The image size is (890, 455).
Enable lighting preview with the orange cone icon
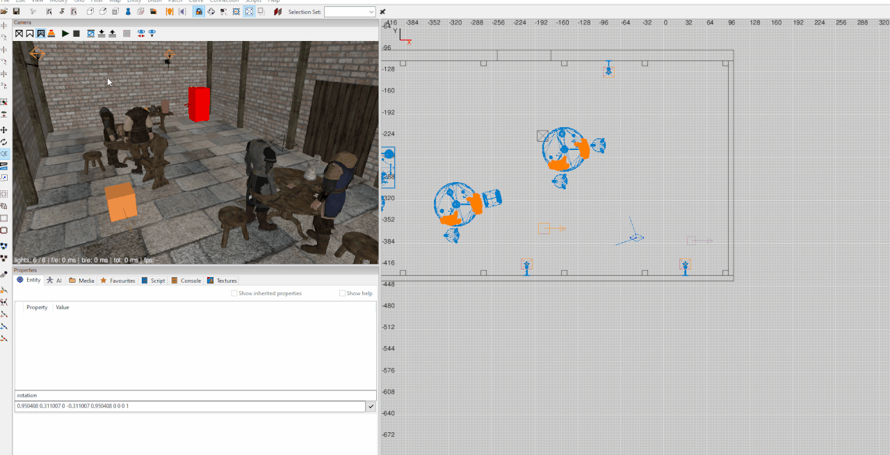[51, 33]
